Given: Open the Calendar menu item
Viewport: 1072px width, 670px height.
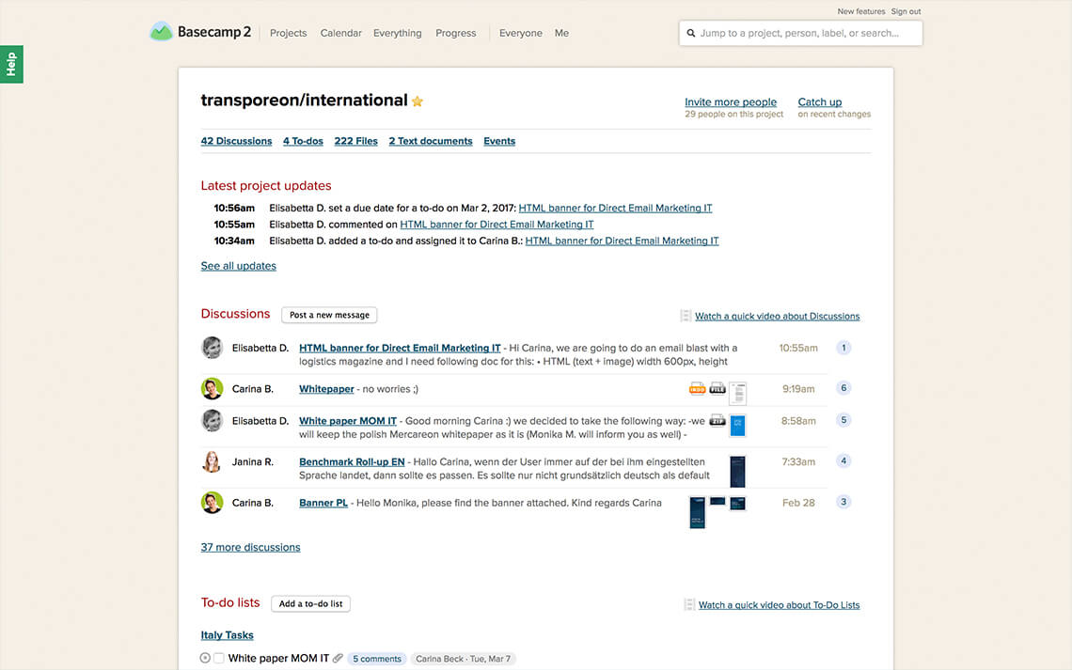Looking at the screenshot, I should [340, 33].
